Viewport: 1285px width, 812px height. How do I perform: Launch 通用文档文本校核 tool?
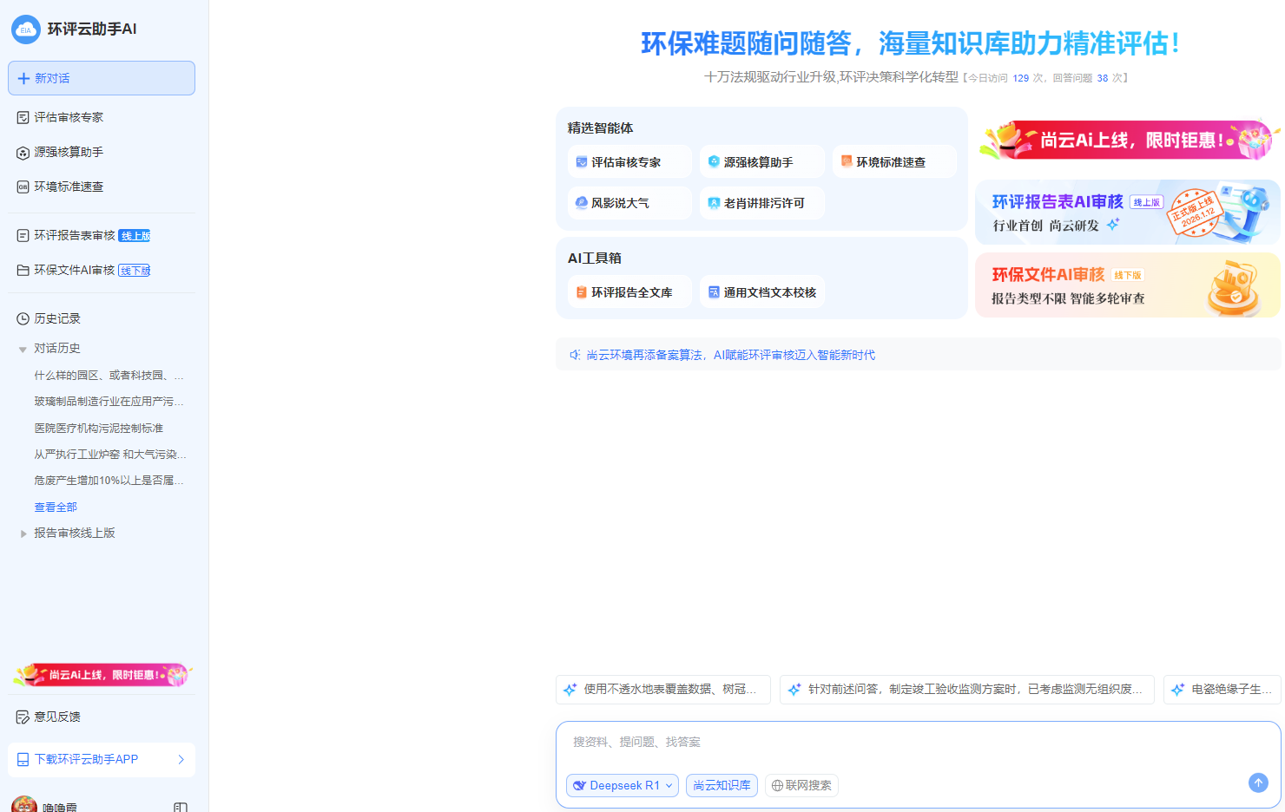click(x=761, y=292)
